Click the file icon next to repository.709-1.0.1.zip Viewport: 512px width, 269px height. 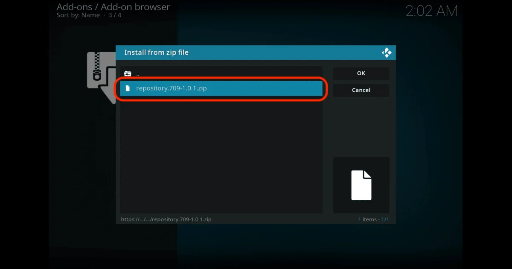[x=129, y=88]
